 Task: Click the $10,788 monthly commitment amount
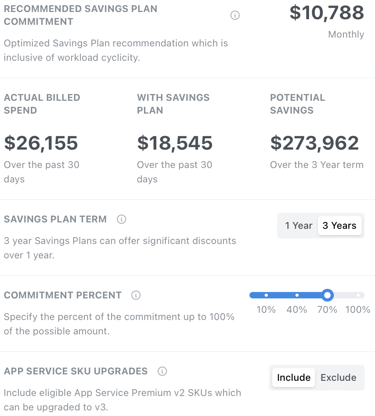point(327,13)
